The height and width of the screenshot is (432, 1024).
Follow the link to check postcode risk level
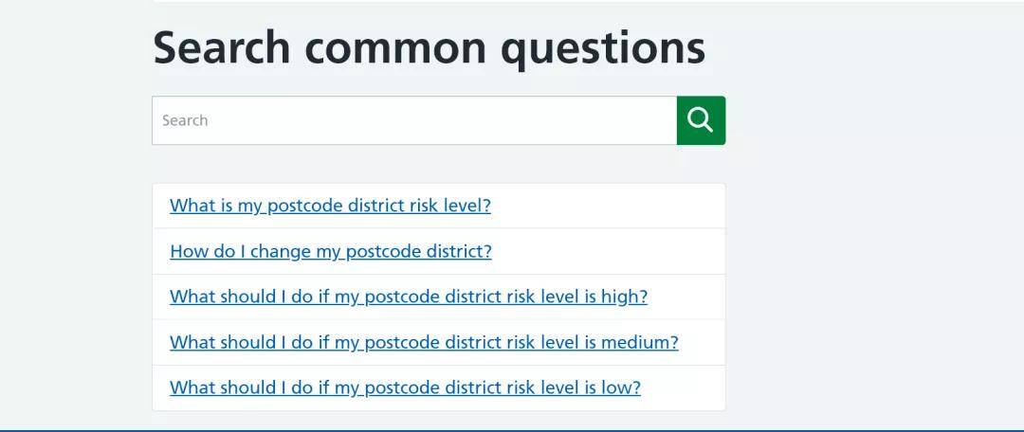click(331, 206)
